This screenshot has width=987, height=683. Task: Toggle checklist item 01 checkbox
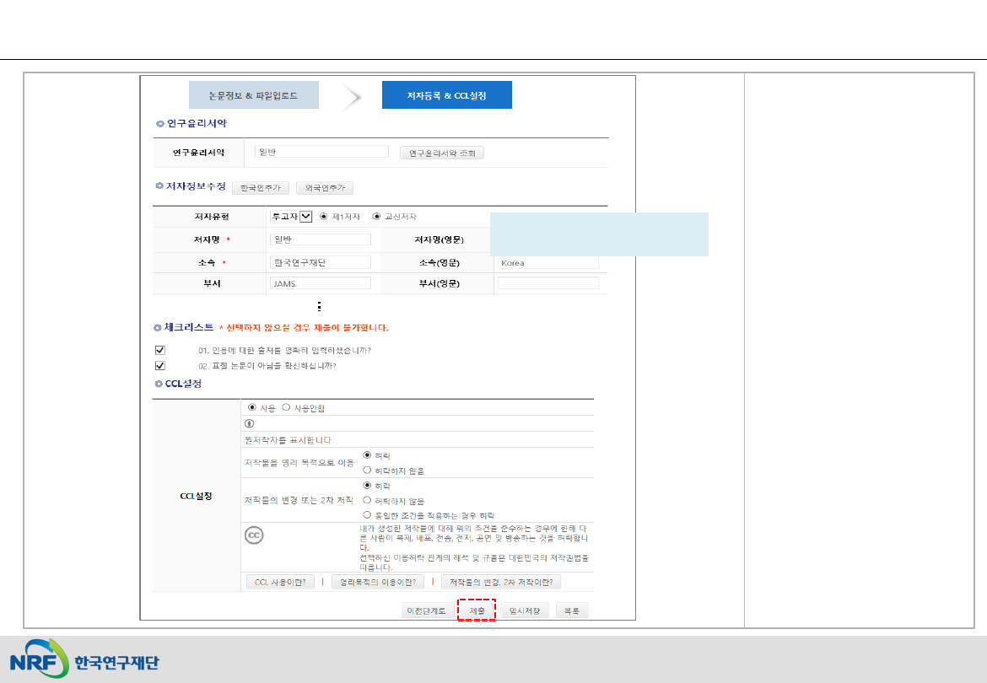160,350
